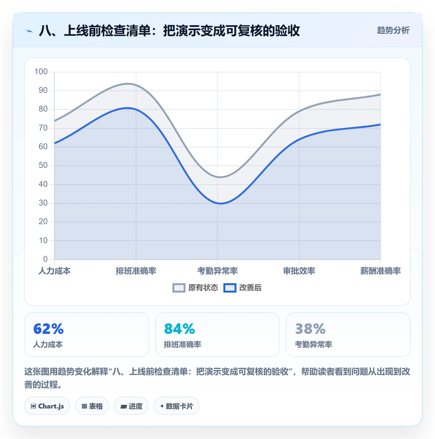Click the 排班准确率 x-axis label
The height and width of the screenshot is (439, 435).
tap(136, 271)
